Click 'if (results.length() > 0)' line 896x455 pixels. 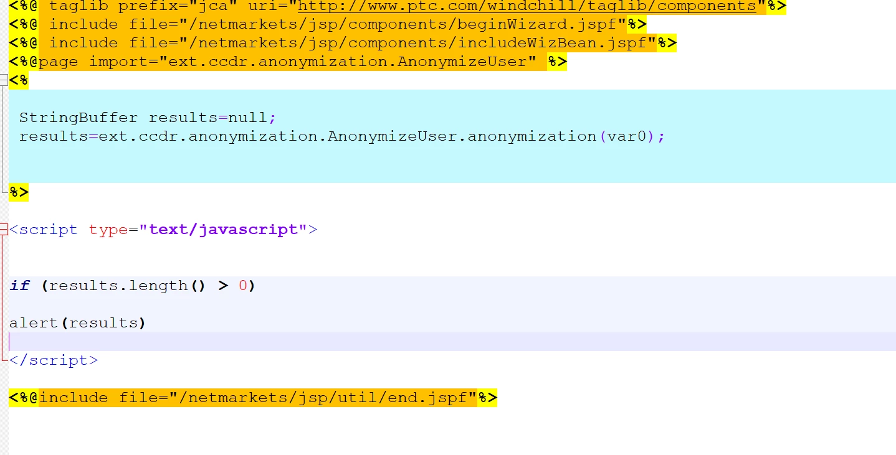pyautogui.click(x=133, y=286)
